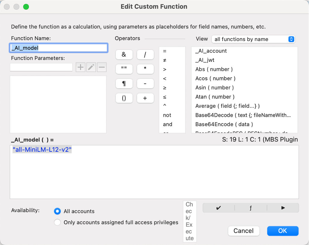The width and height of the screenshot is (309, 245).
Task: Choose Abs ( number ) function
Action: [x=244, y=69]
